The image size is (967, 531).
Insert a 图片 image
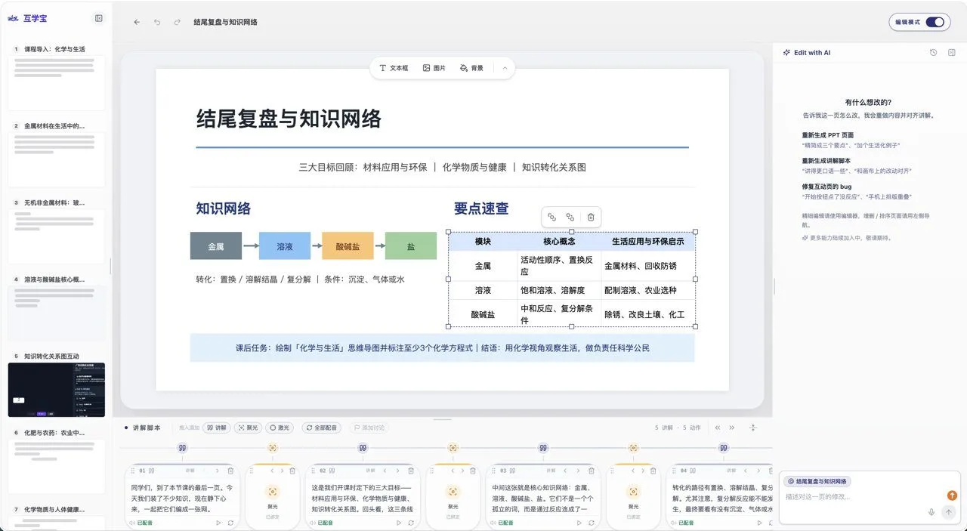(x=434, y=68)
